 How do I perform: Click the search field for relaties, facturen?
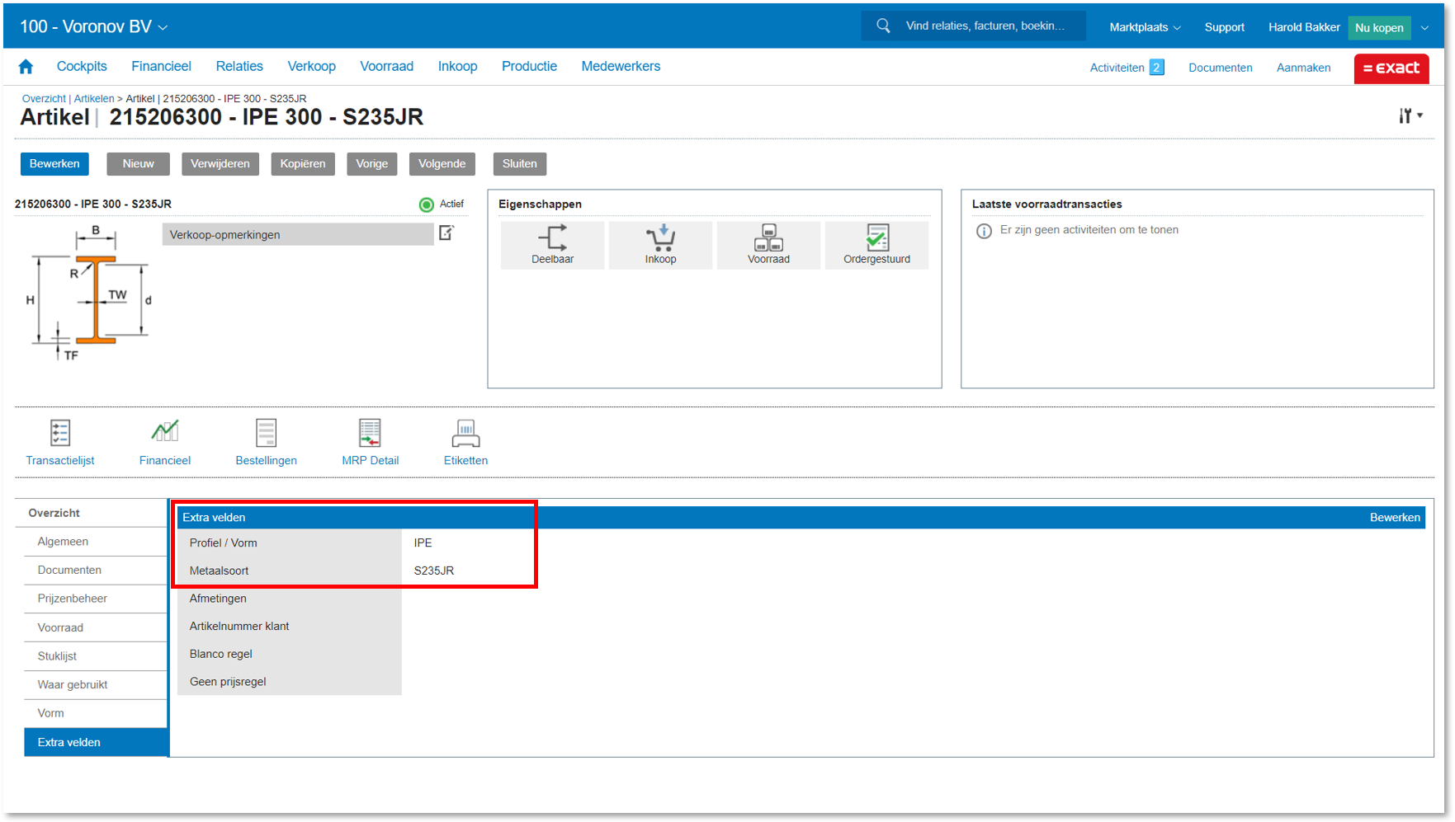tap(985, 26)
